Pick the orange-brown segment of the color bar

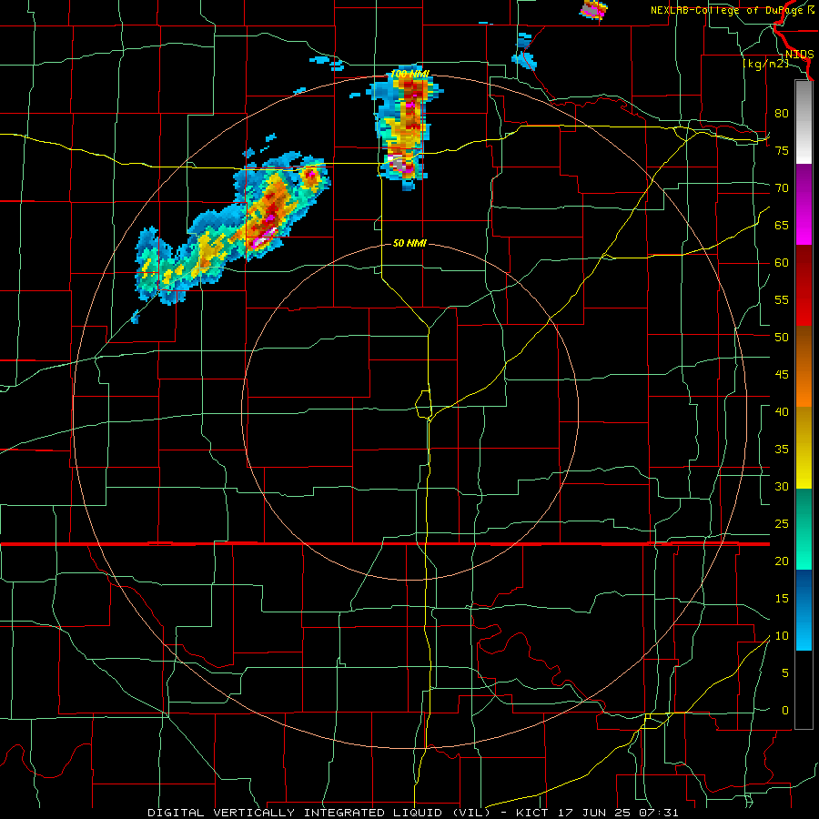804,366
